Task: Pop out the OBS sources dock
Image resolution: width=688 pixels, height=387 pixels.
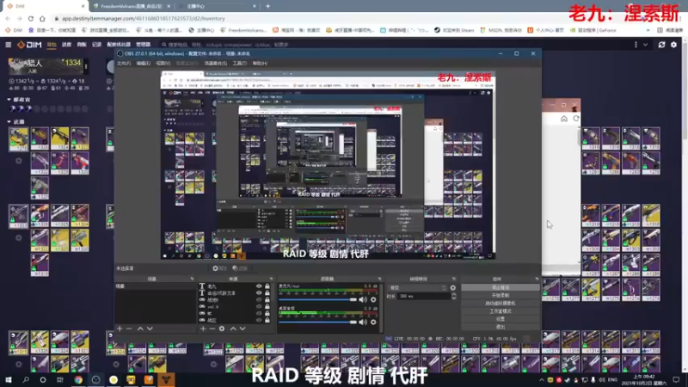Action: pyautogui.click(x=271, y=279)
